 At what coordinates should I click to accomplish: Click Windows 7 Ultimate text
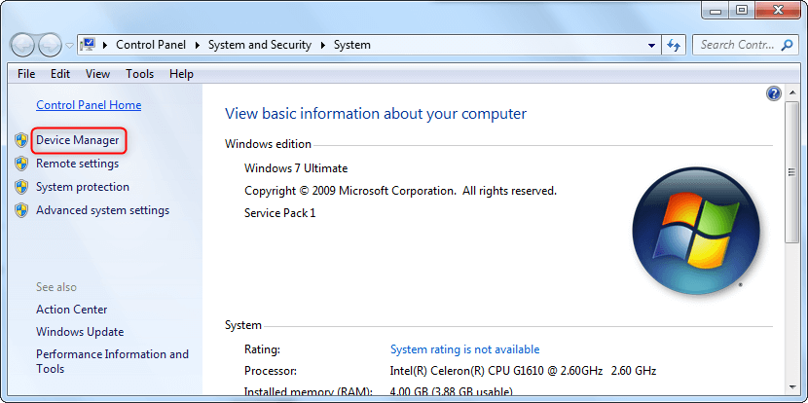point(296,168)
